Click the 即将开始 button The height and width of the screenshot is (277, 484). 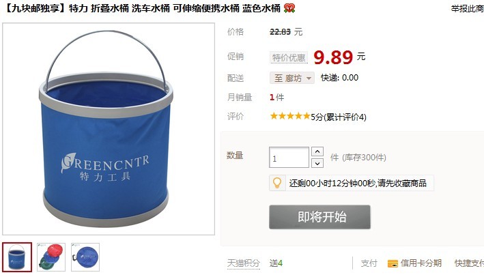click(x=319, y=217)
